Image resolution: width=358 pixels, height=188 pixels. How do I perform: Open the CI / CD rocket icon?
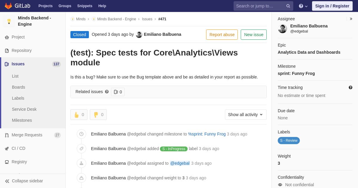coord(7,149)
